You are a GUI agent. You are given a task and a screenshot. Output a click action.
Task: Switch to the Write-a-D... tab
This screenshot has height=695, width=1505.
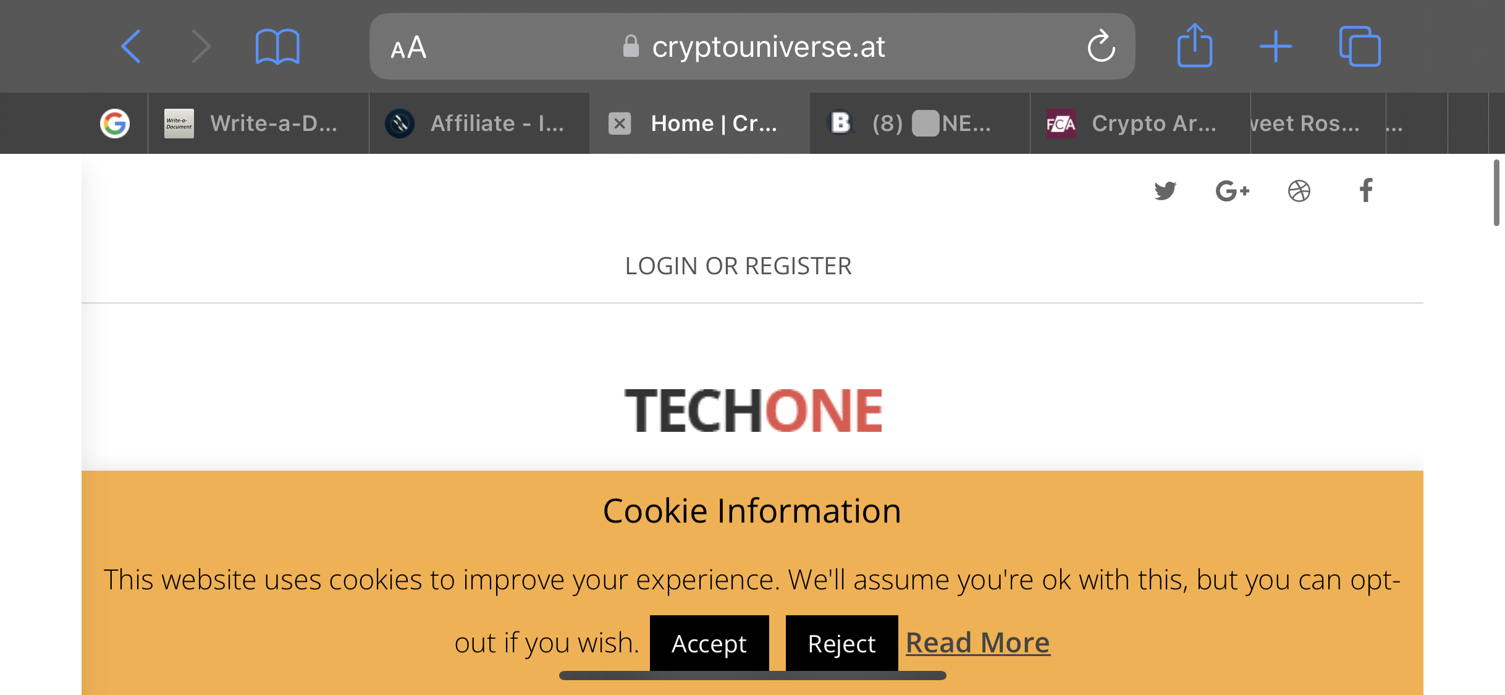point(258,124)
